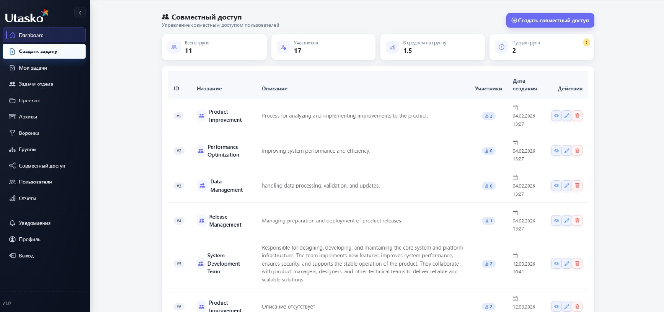Image resolution: width=664 pixels, height=312 pixels.
Task: Click the warning badge on Пустых групп card
Action: coord(587,42)
